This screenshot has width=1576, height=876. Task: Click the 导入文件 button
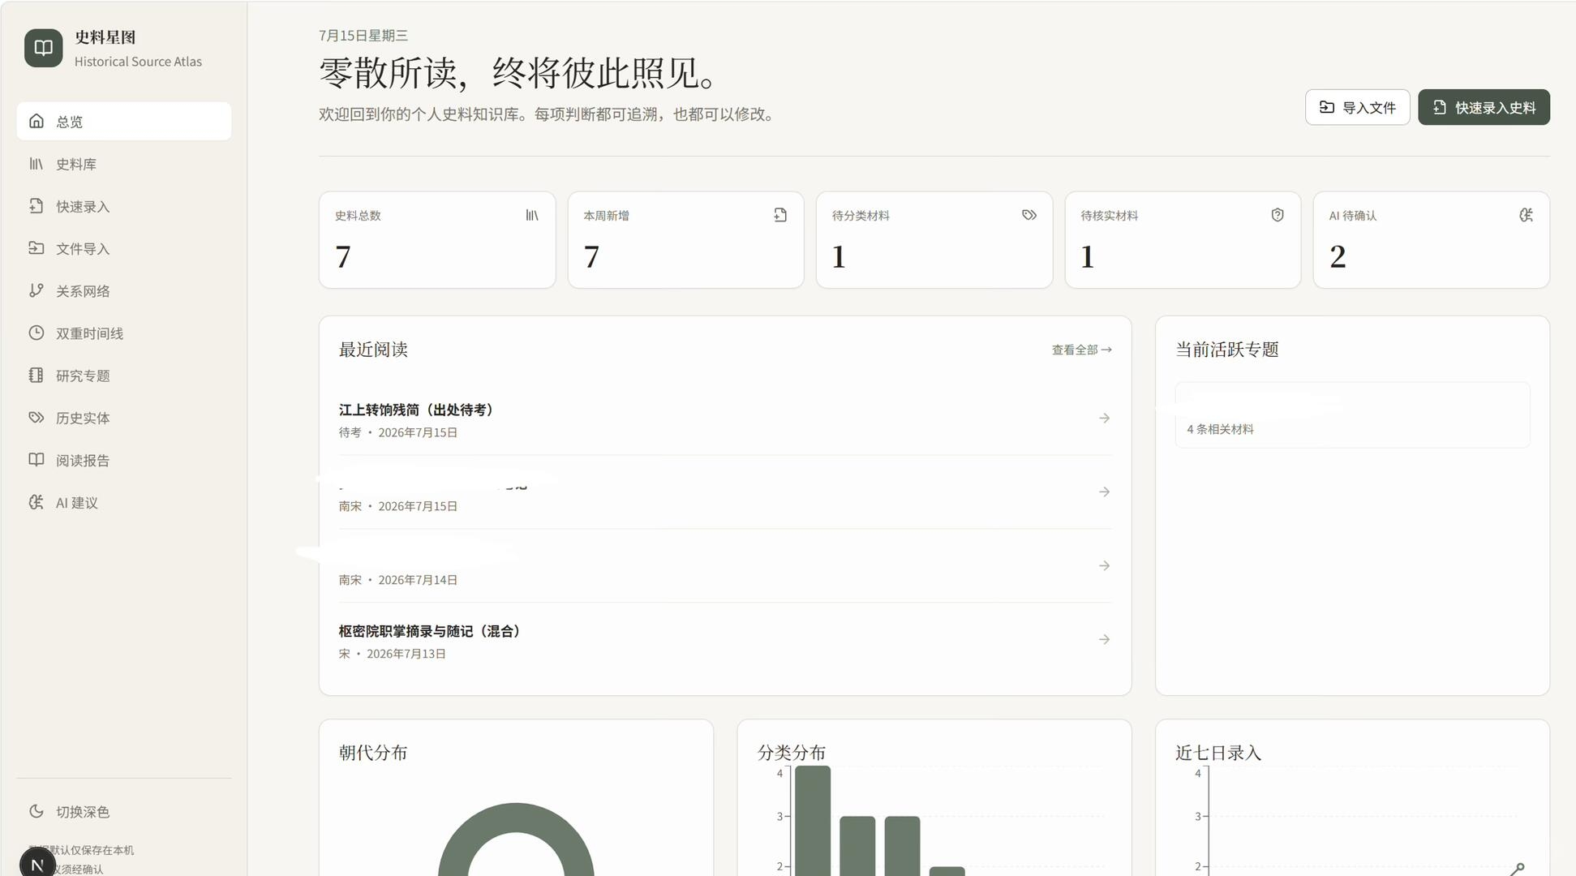pos(1357,107)
